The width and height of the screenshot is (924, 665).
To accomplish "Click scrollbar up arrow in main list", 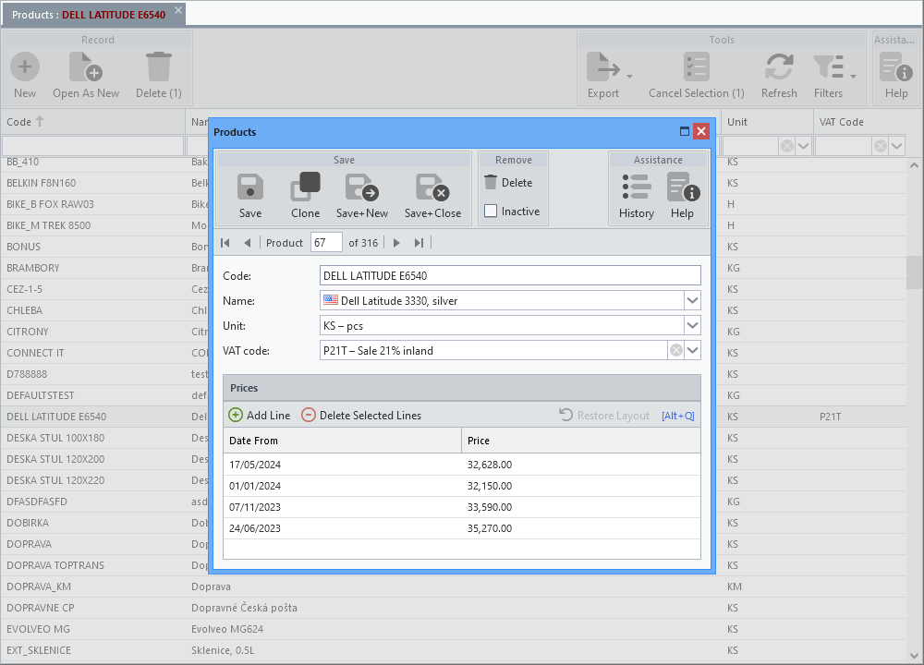I will [914, 165].
